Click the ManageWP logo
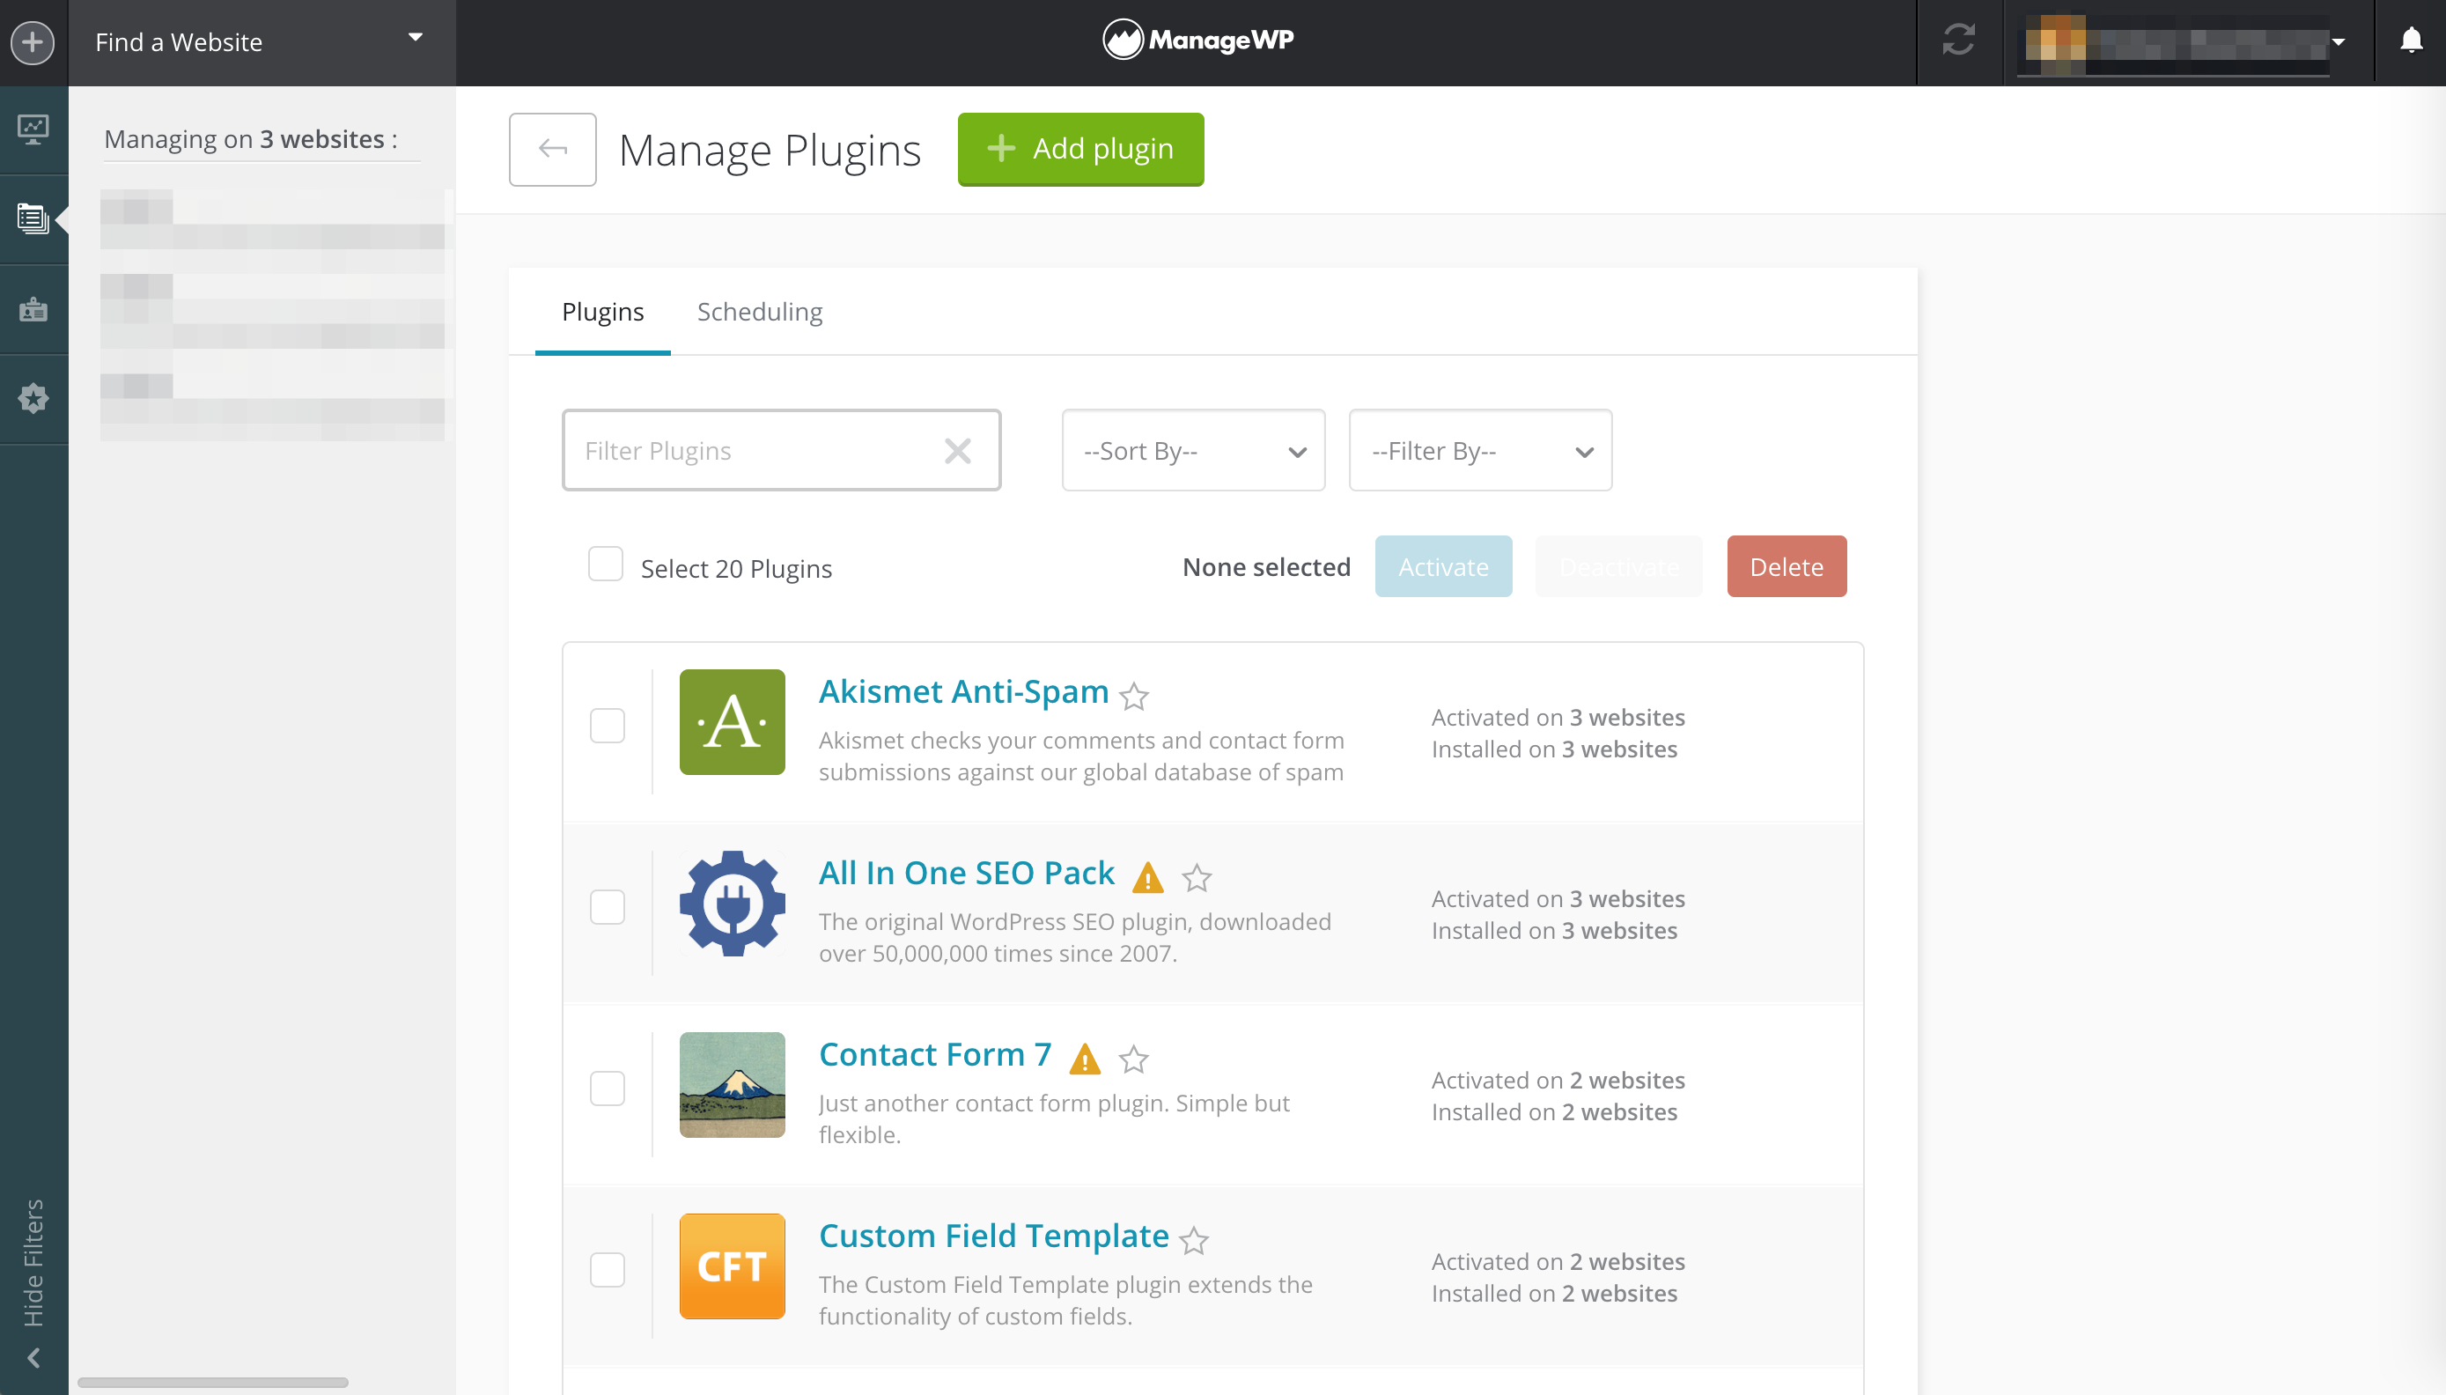The image size is (2446, 1395). click(x=1198, y=41)
